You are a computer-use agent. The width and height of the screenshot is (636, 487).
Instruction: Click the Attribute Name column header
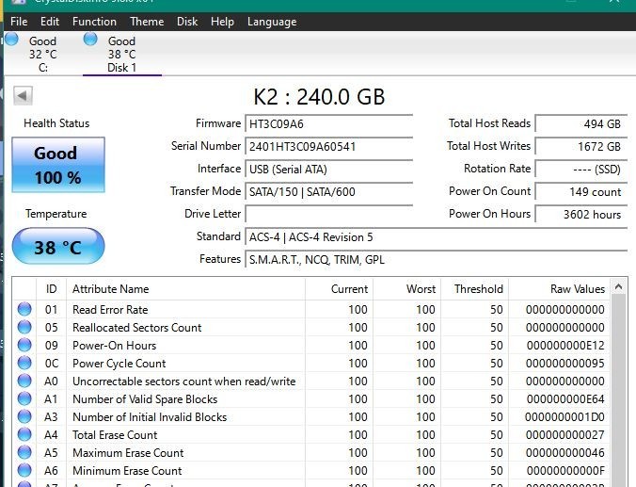coord(185,289)
